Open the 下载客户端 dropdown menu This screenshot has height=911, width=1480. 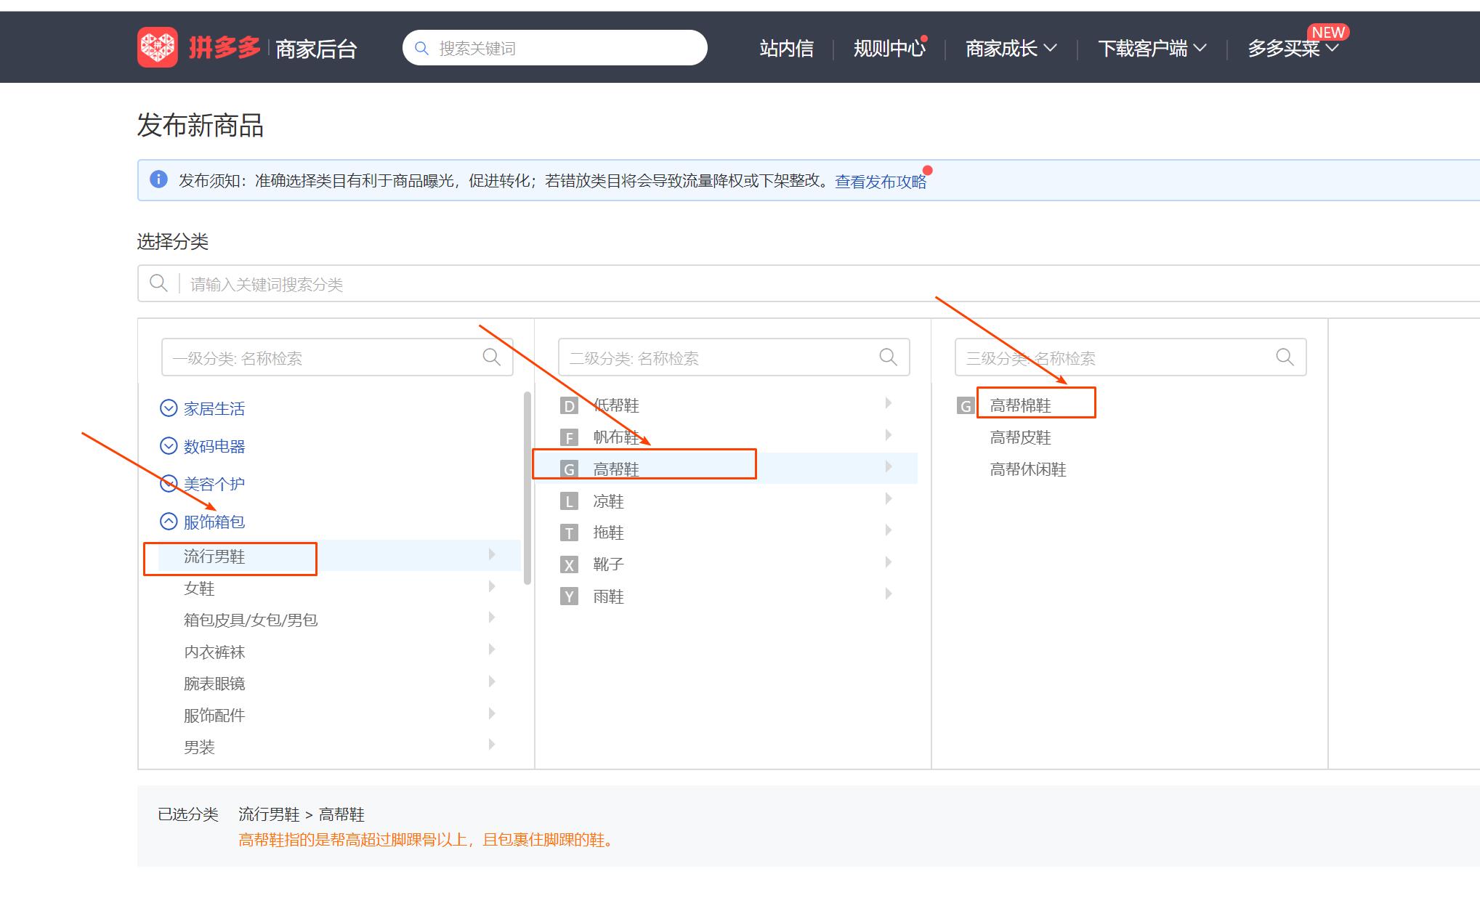(x=1152, y=49)
